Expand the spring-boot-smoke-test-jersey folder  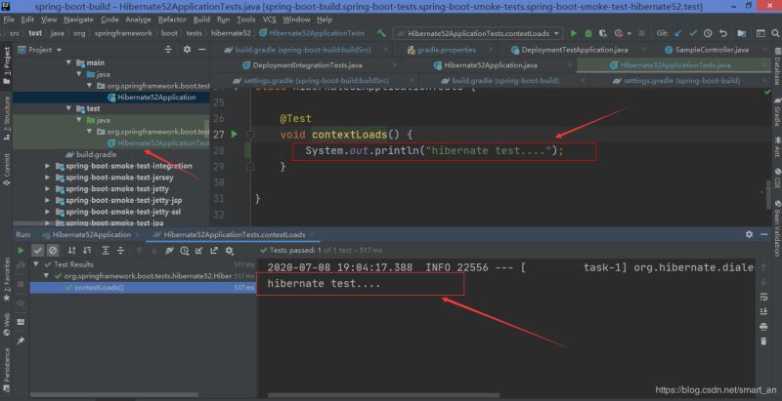49,178
